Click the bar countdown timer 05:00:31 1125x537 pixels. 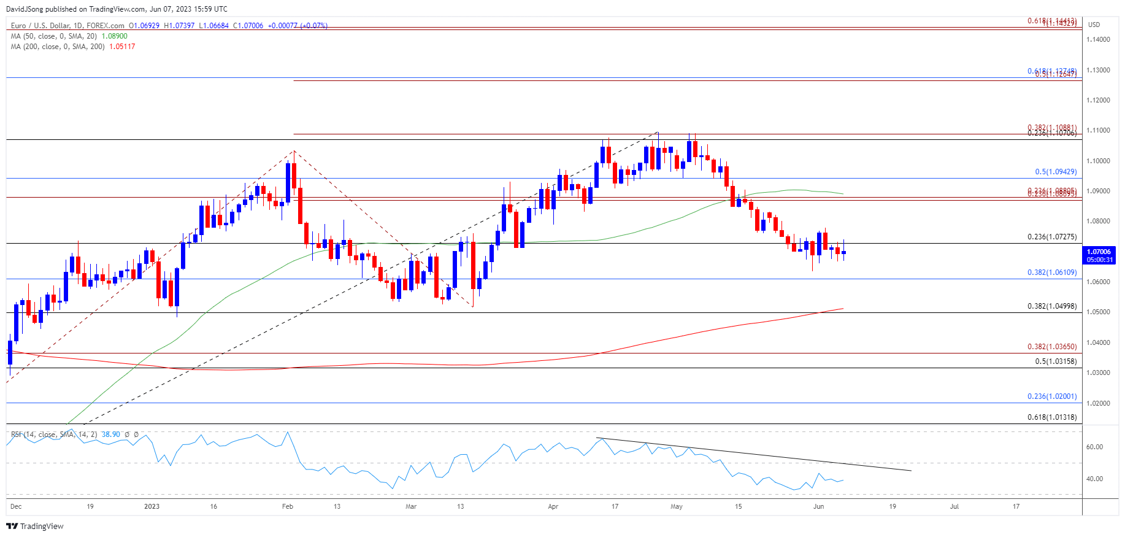tap(1099, 260)
